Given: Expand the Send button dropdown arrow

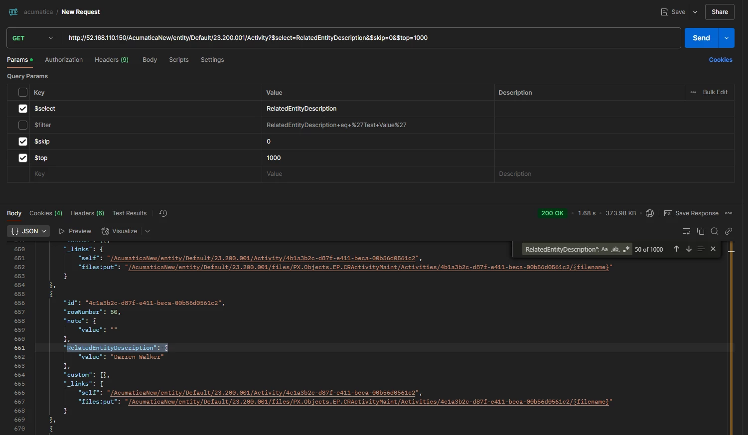Looking at the screenshot, I should point(726,37).
